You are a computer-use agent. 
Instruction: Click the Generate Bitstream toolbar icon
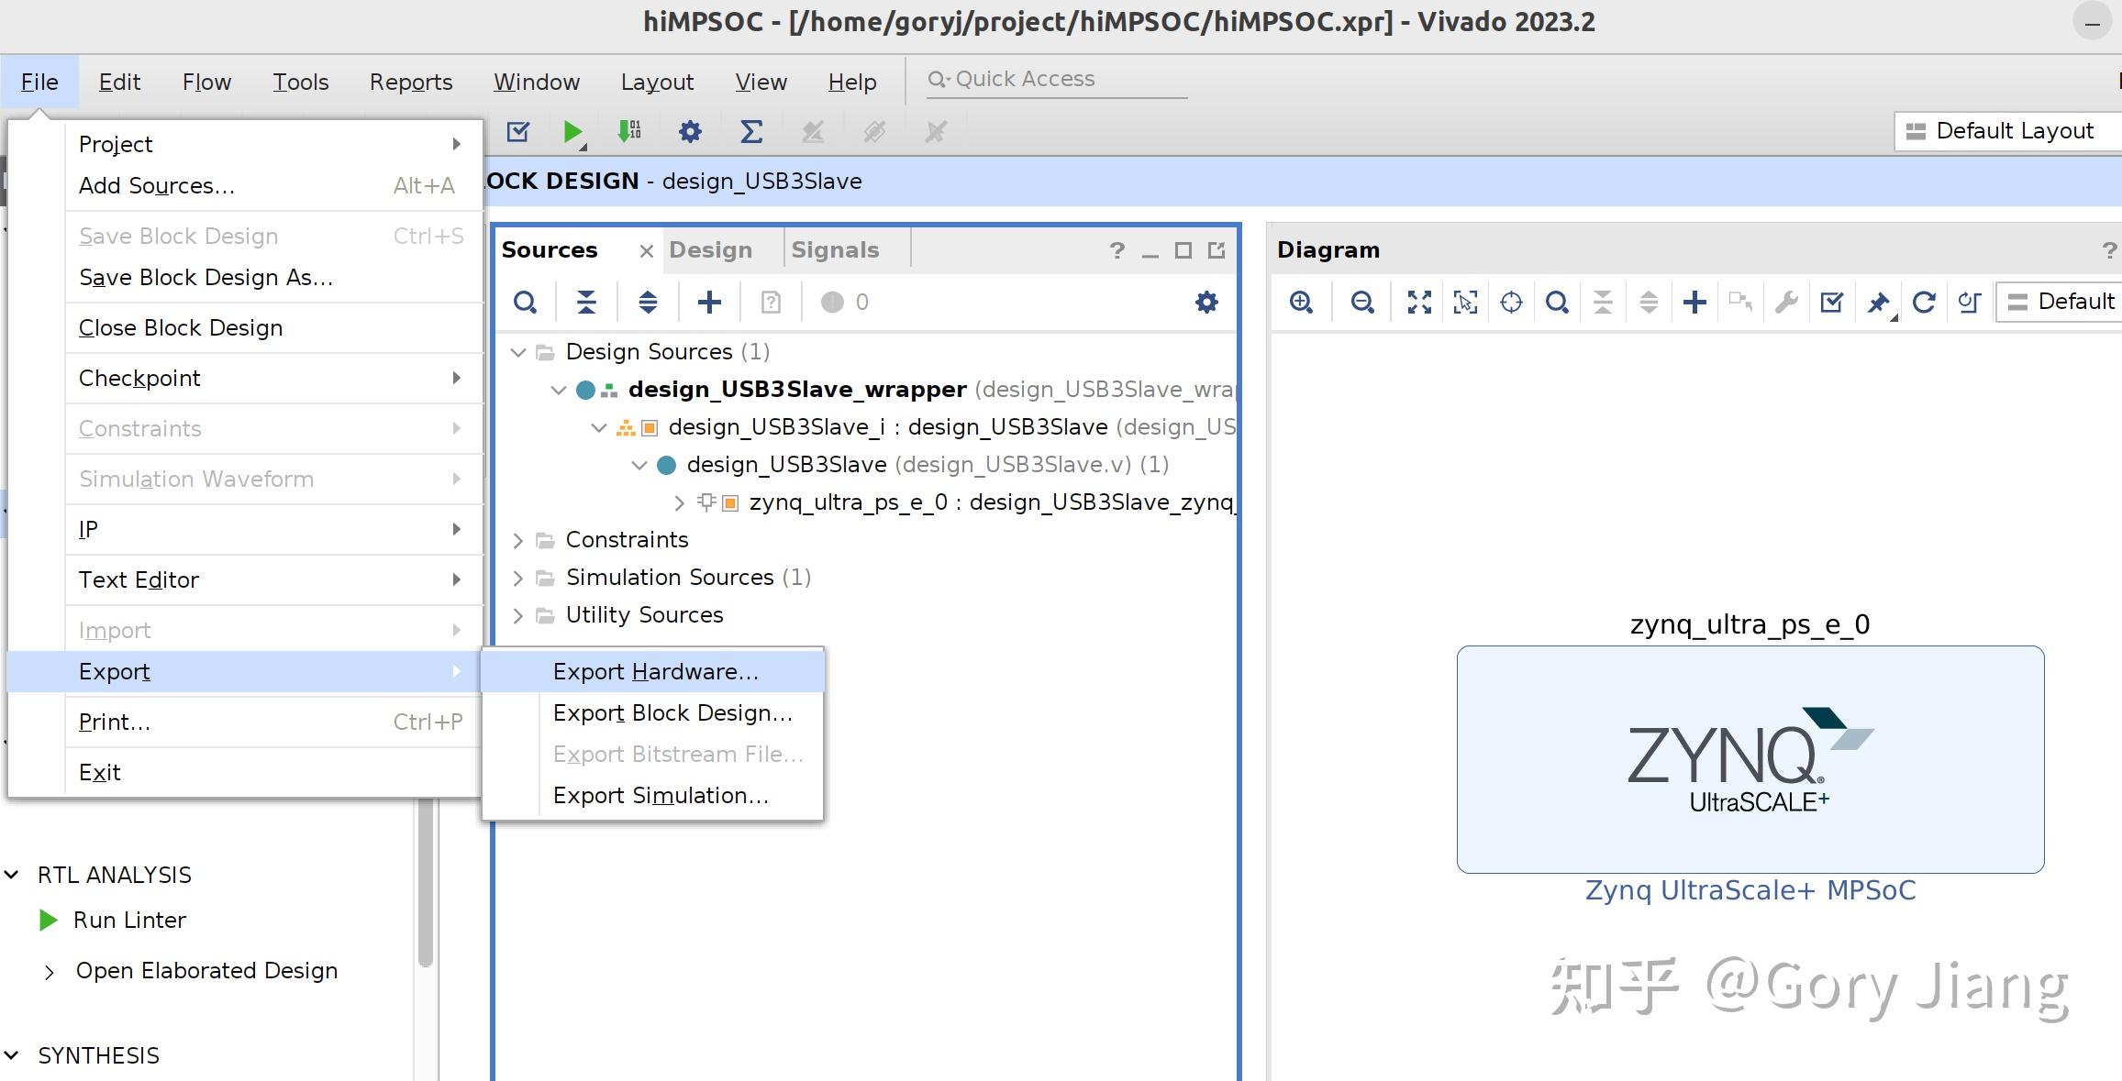[x=629, y=131]
